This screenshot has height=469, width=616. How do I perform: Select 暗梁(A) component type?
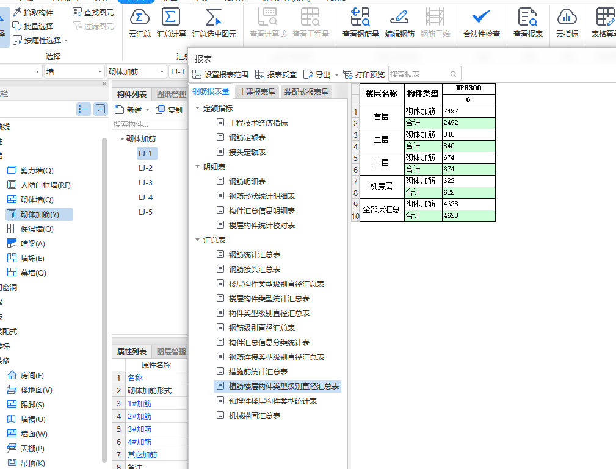pos(26,244)
